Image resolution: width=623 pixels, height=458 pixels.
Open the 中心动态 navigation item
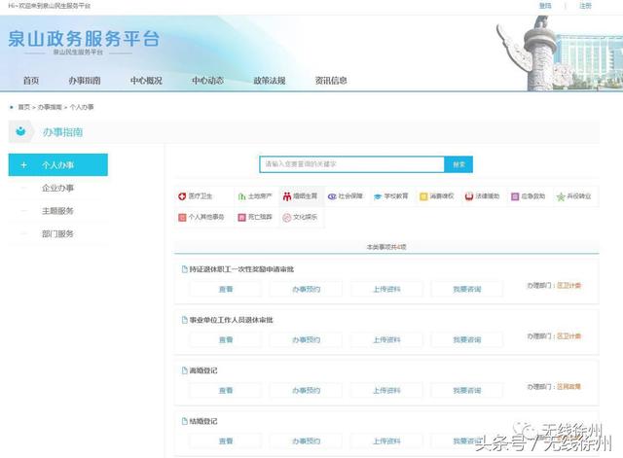207,81
